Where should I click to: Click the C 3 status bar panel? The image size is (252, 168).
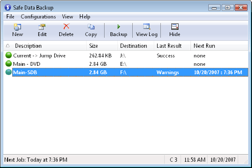(173, 160)
